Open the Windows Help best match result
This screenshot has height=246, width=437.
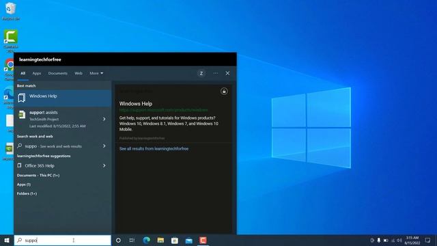click(63, 98)
